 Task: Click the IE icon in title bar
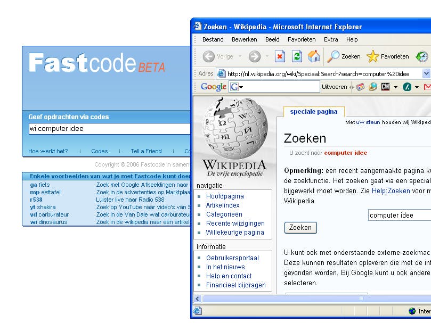pyautogui.click(x=197, y=26)
